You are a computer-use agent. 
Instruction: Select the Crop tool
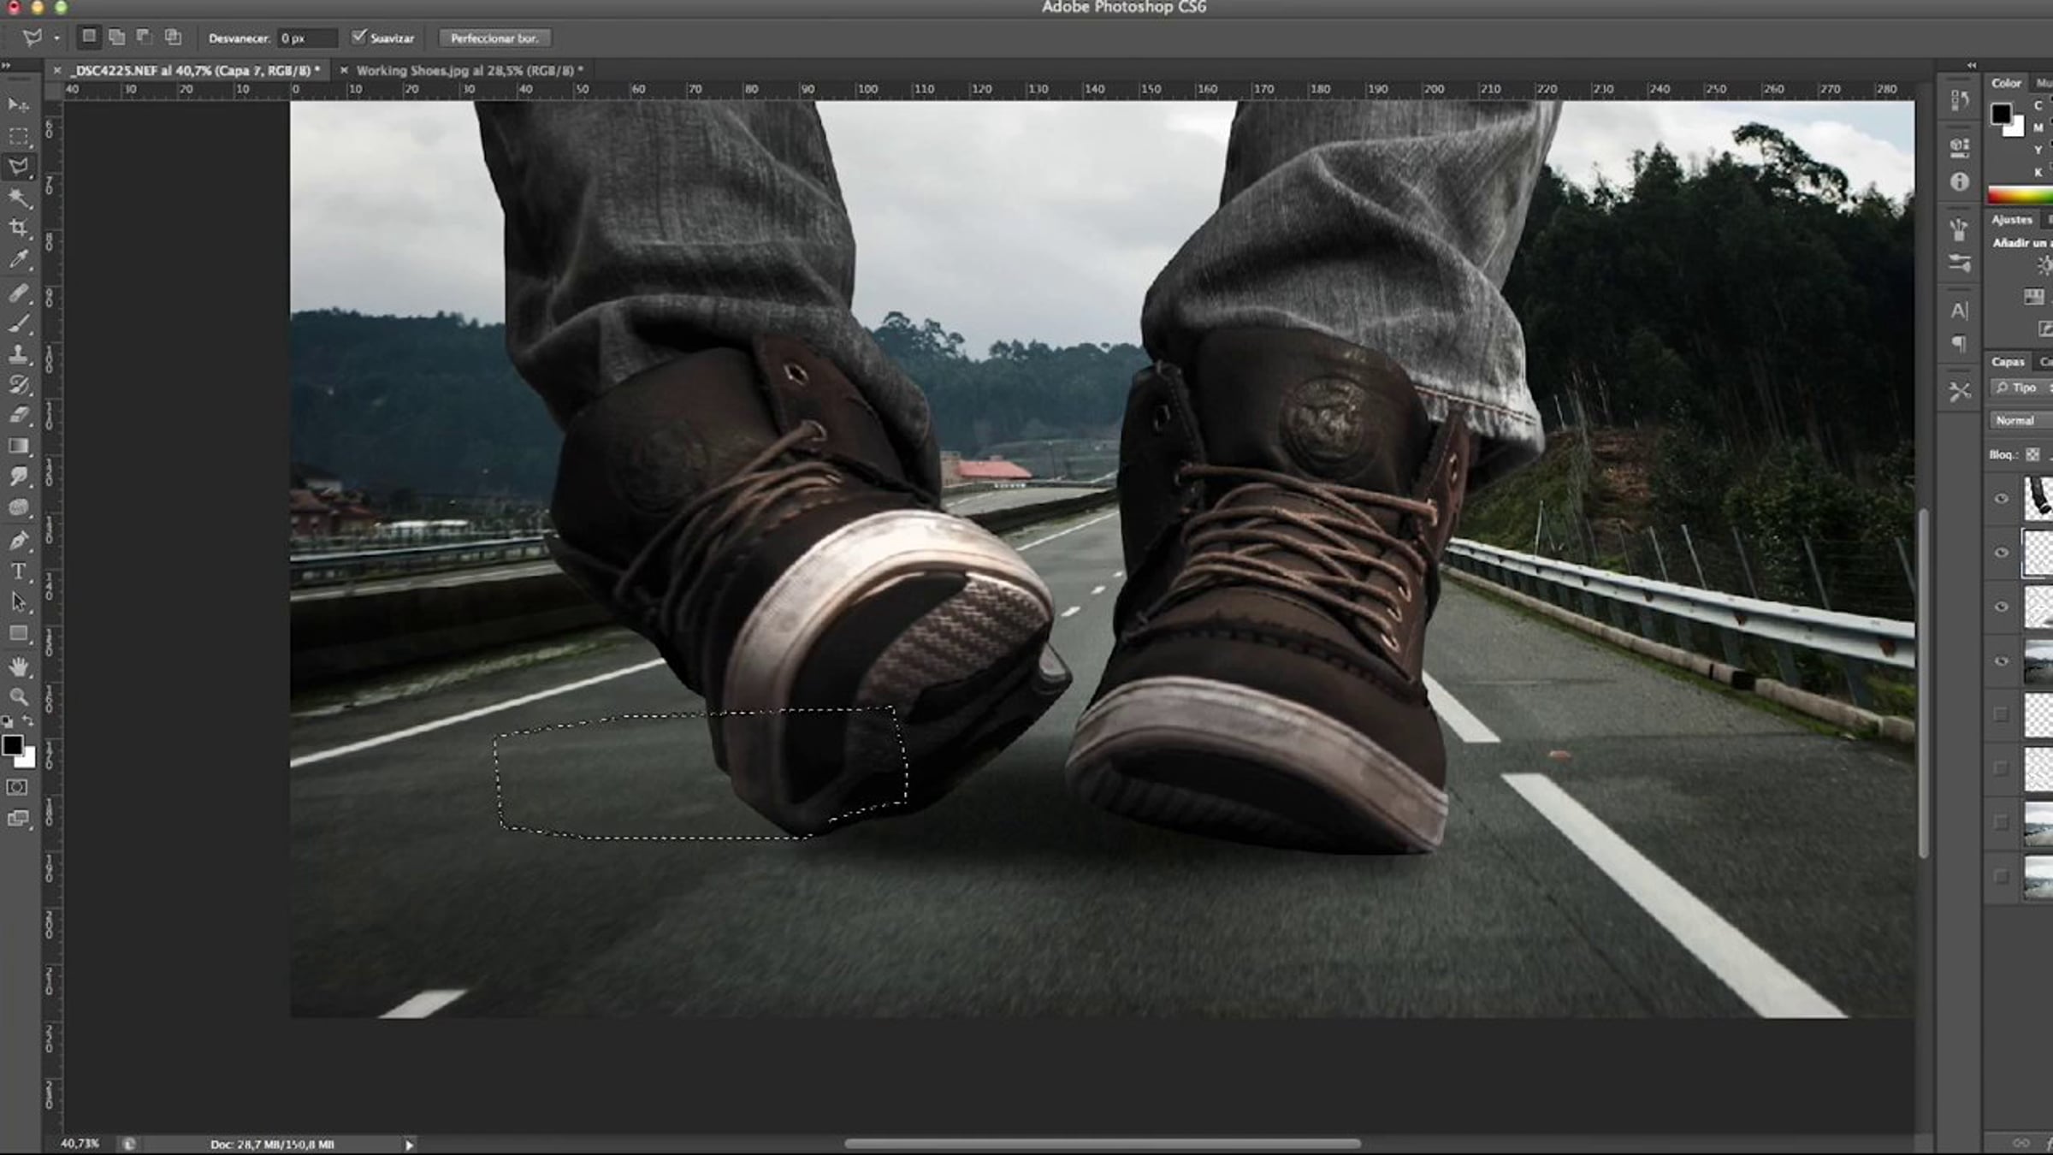tap(18, 228)
